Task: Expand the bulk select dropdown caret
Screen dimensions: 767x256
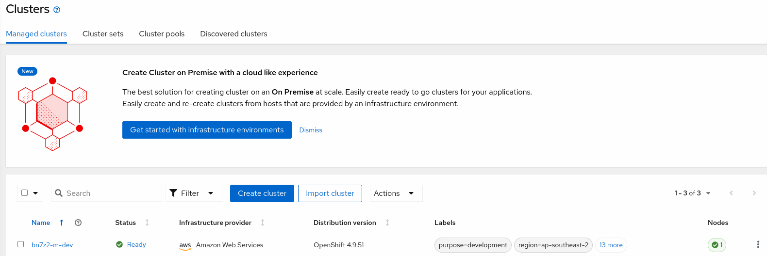Action: point(35,193)
